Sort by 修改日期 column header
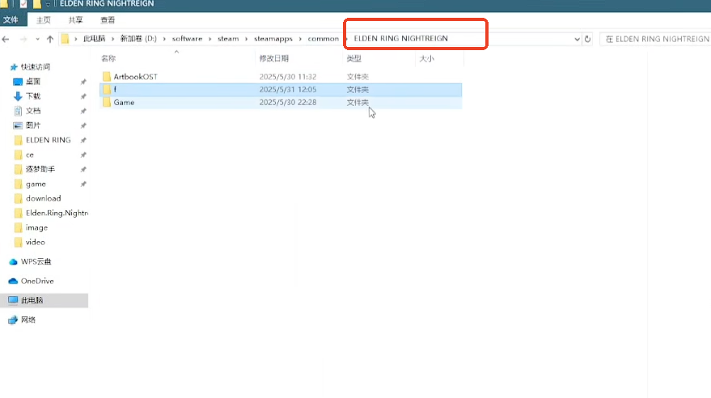The image size is (711, 398). [x=274, y=58]
